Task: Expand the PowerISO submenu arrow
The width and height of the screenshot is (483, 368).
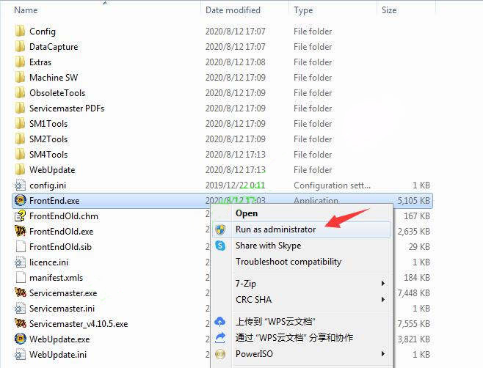Action: click(383, 353)
